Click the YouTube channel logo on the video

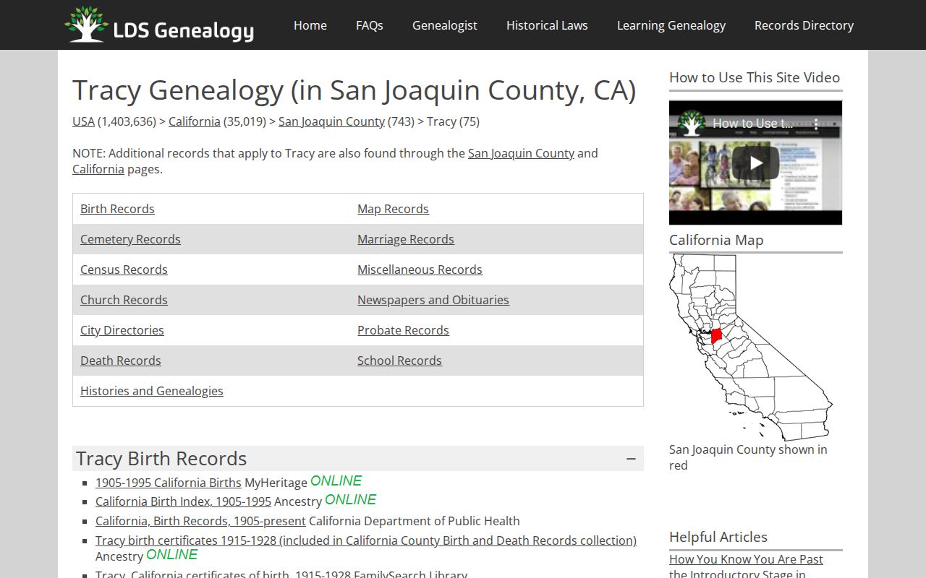coord(692,124)
